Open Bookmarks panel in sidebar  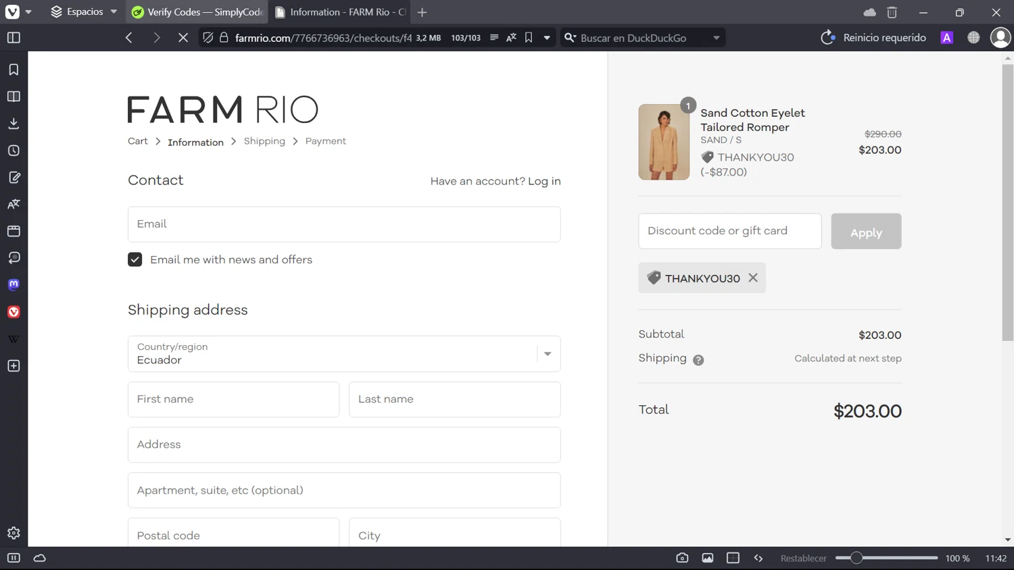[14, 70]
